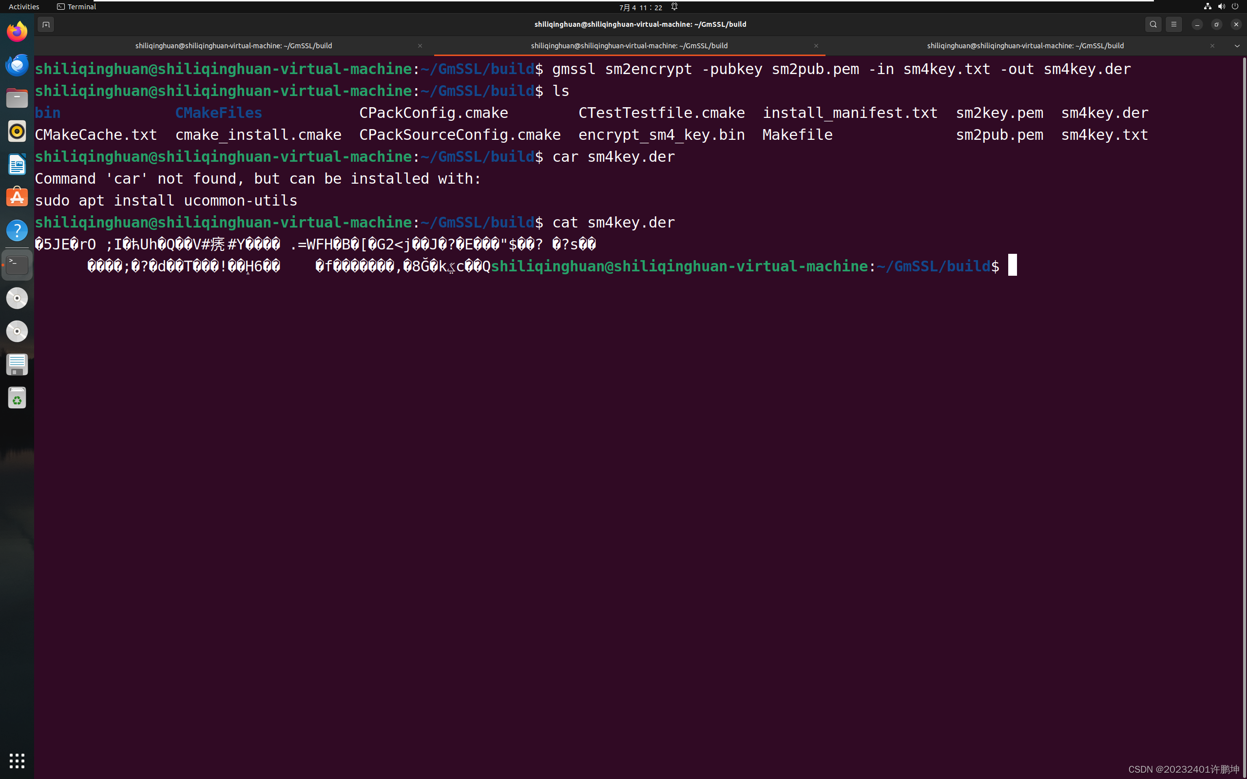The image size is (1247, 779).
Task: Click the terminal cursor at prompt
Action: point(1013,265)
